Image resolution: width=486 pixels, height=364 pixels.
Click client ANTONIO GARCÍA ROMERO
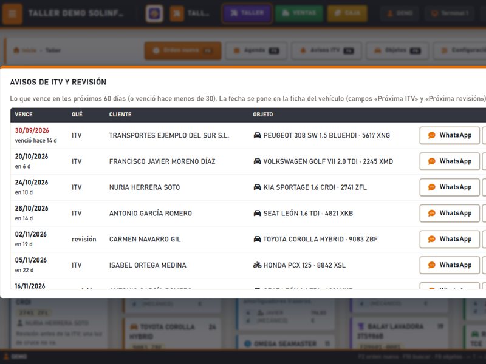point(150,214)
